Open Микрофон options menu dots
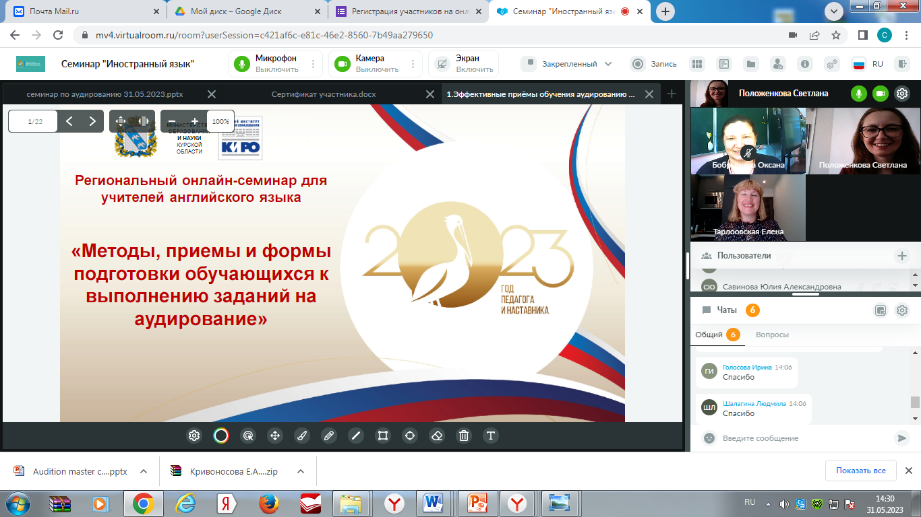The width and height of the screenshot is (921, 517). [313, 64]
